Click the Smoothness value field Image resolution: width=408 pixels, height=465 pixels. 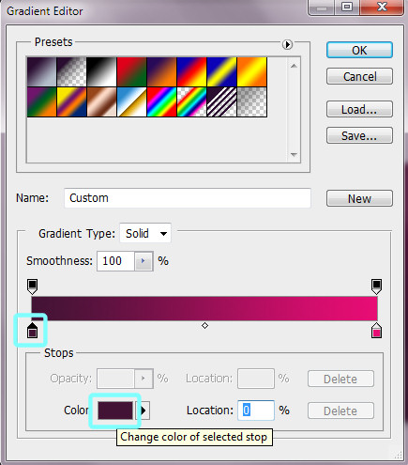click(115, 261)
